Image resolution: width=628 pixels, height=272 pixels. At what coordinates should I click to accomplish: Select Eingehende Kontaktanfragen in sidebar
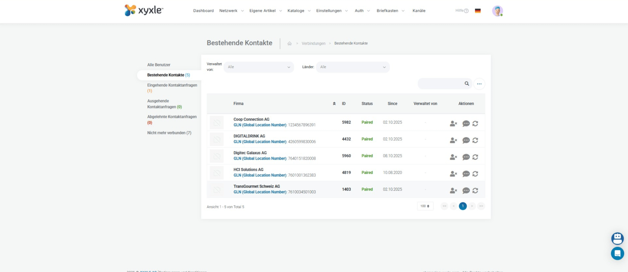172,85
